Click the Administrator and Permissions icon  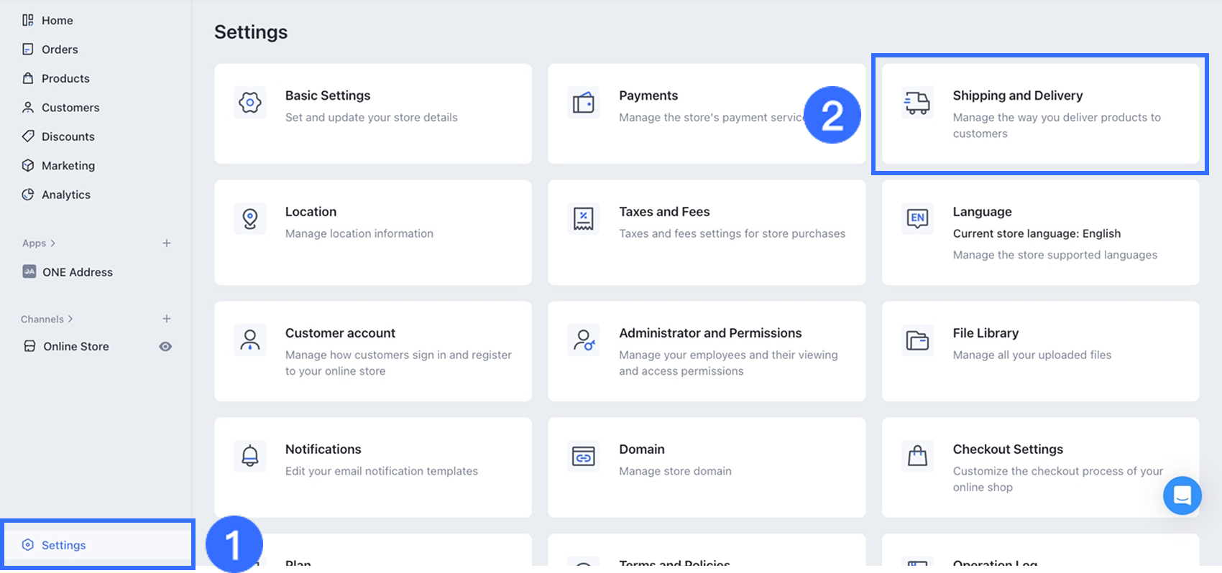click(584, 340)
